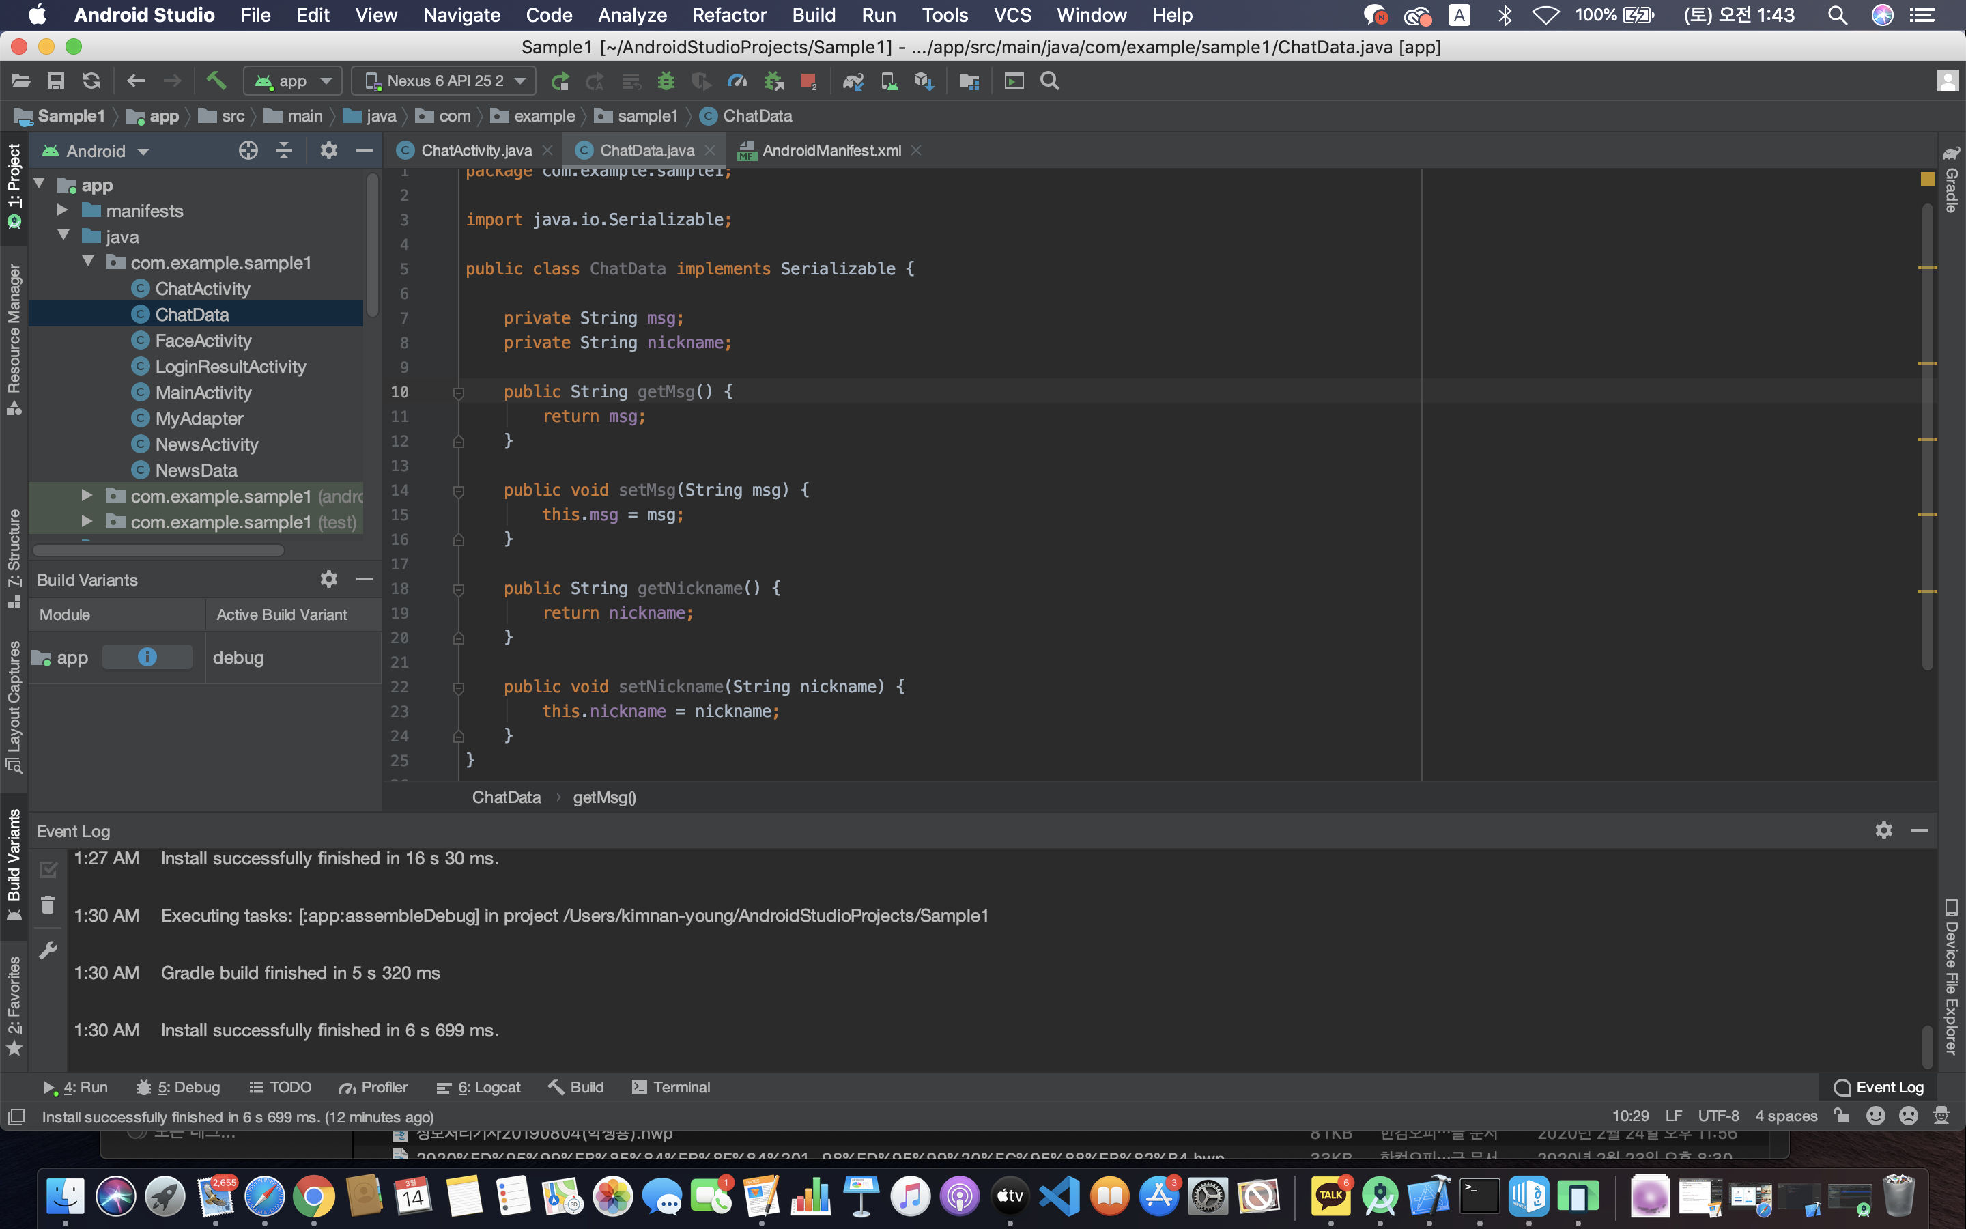Screen dimensions: 1966x1229
Task: Click the trash icon in Event Log
Action: click(48, 905)
